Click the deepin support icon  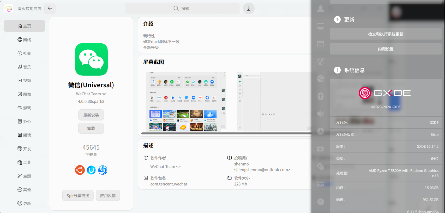click(103, 170)
